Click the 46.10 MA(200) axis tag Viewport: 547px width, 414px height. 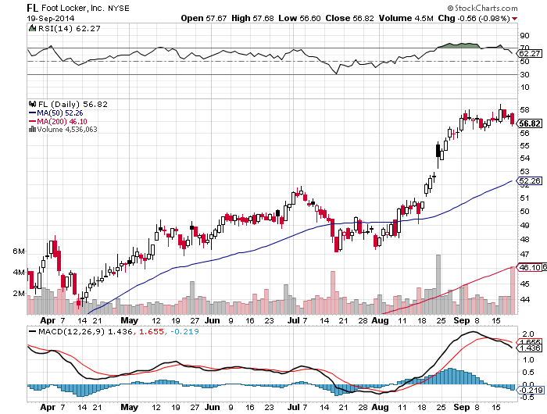coord(529,267)
